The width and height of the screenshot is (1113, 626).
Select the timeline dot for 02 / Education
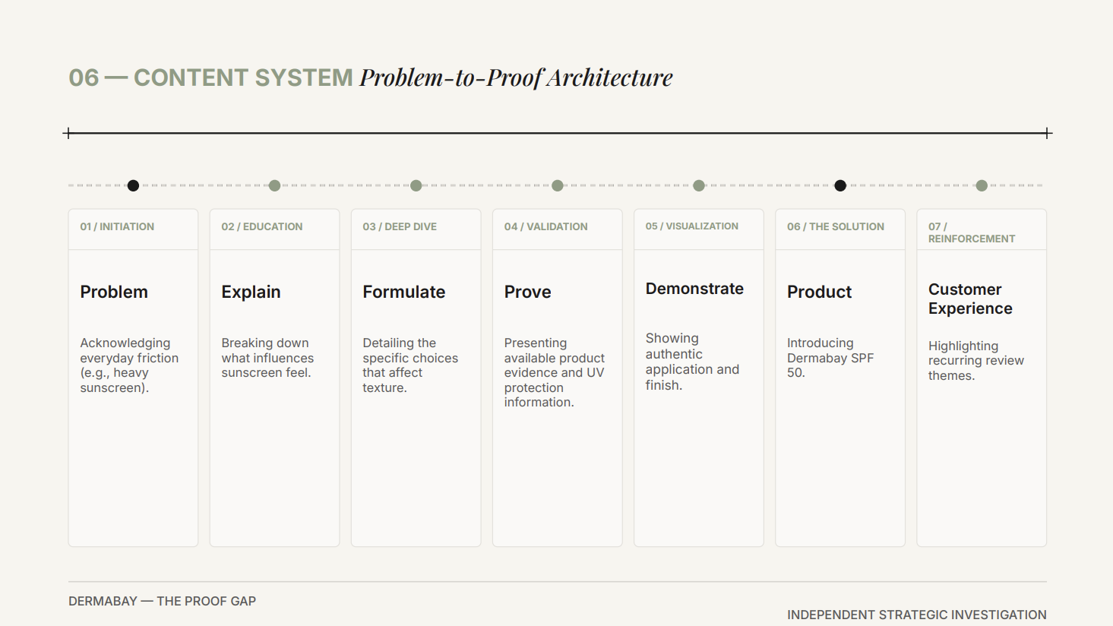[x=274, y=185]
